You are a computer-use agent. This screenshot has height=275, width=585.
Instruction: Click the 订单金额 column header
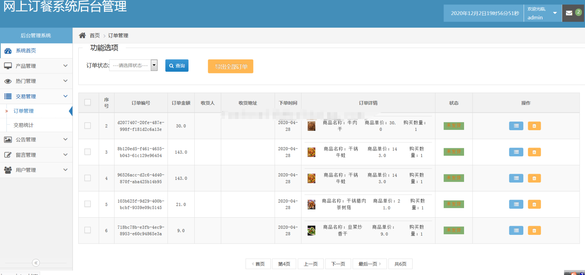[181, 103]
